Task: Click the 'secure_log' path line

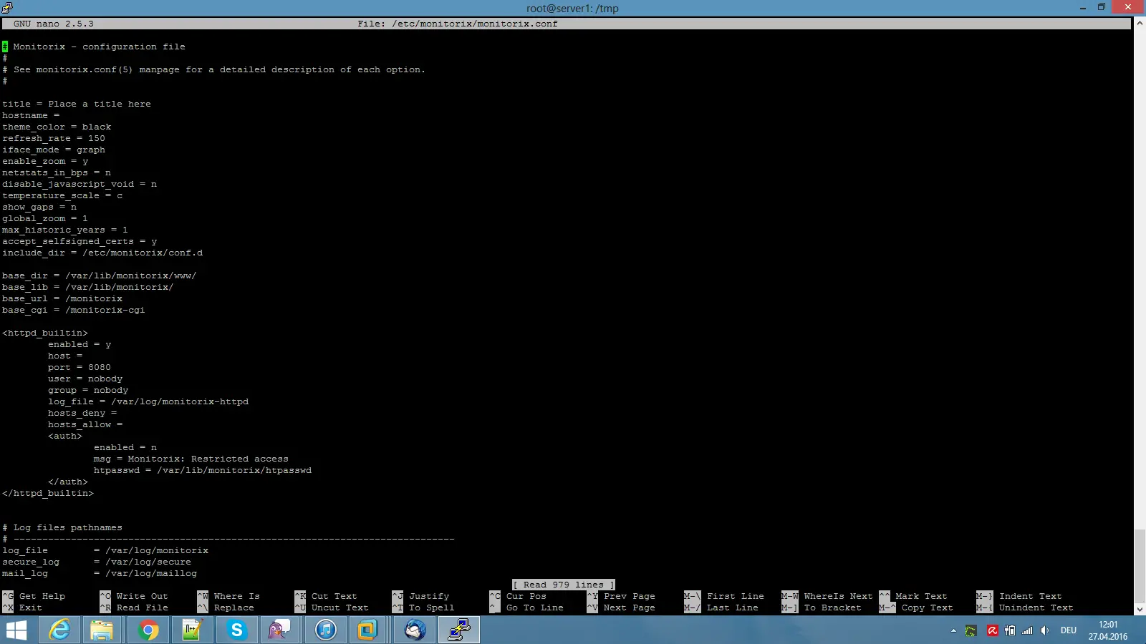Action: [97, 562]
